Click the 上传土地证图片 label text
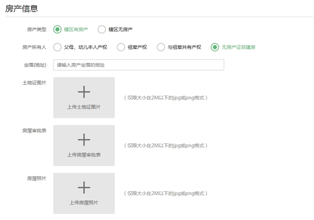The width and height of the screenshot is (314, 220). 84,107
